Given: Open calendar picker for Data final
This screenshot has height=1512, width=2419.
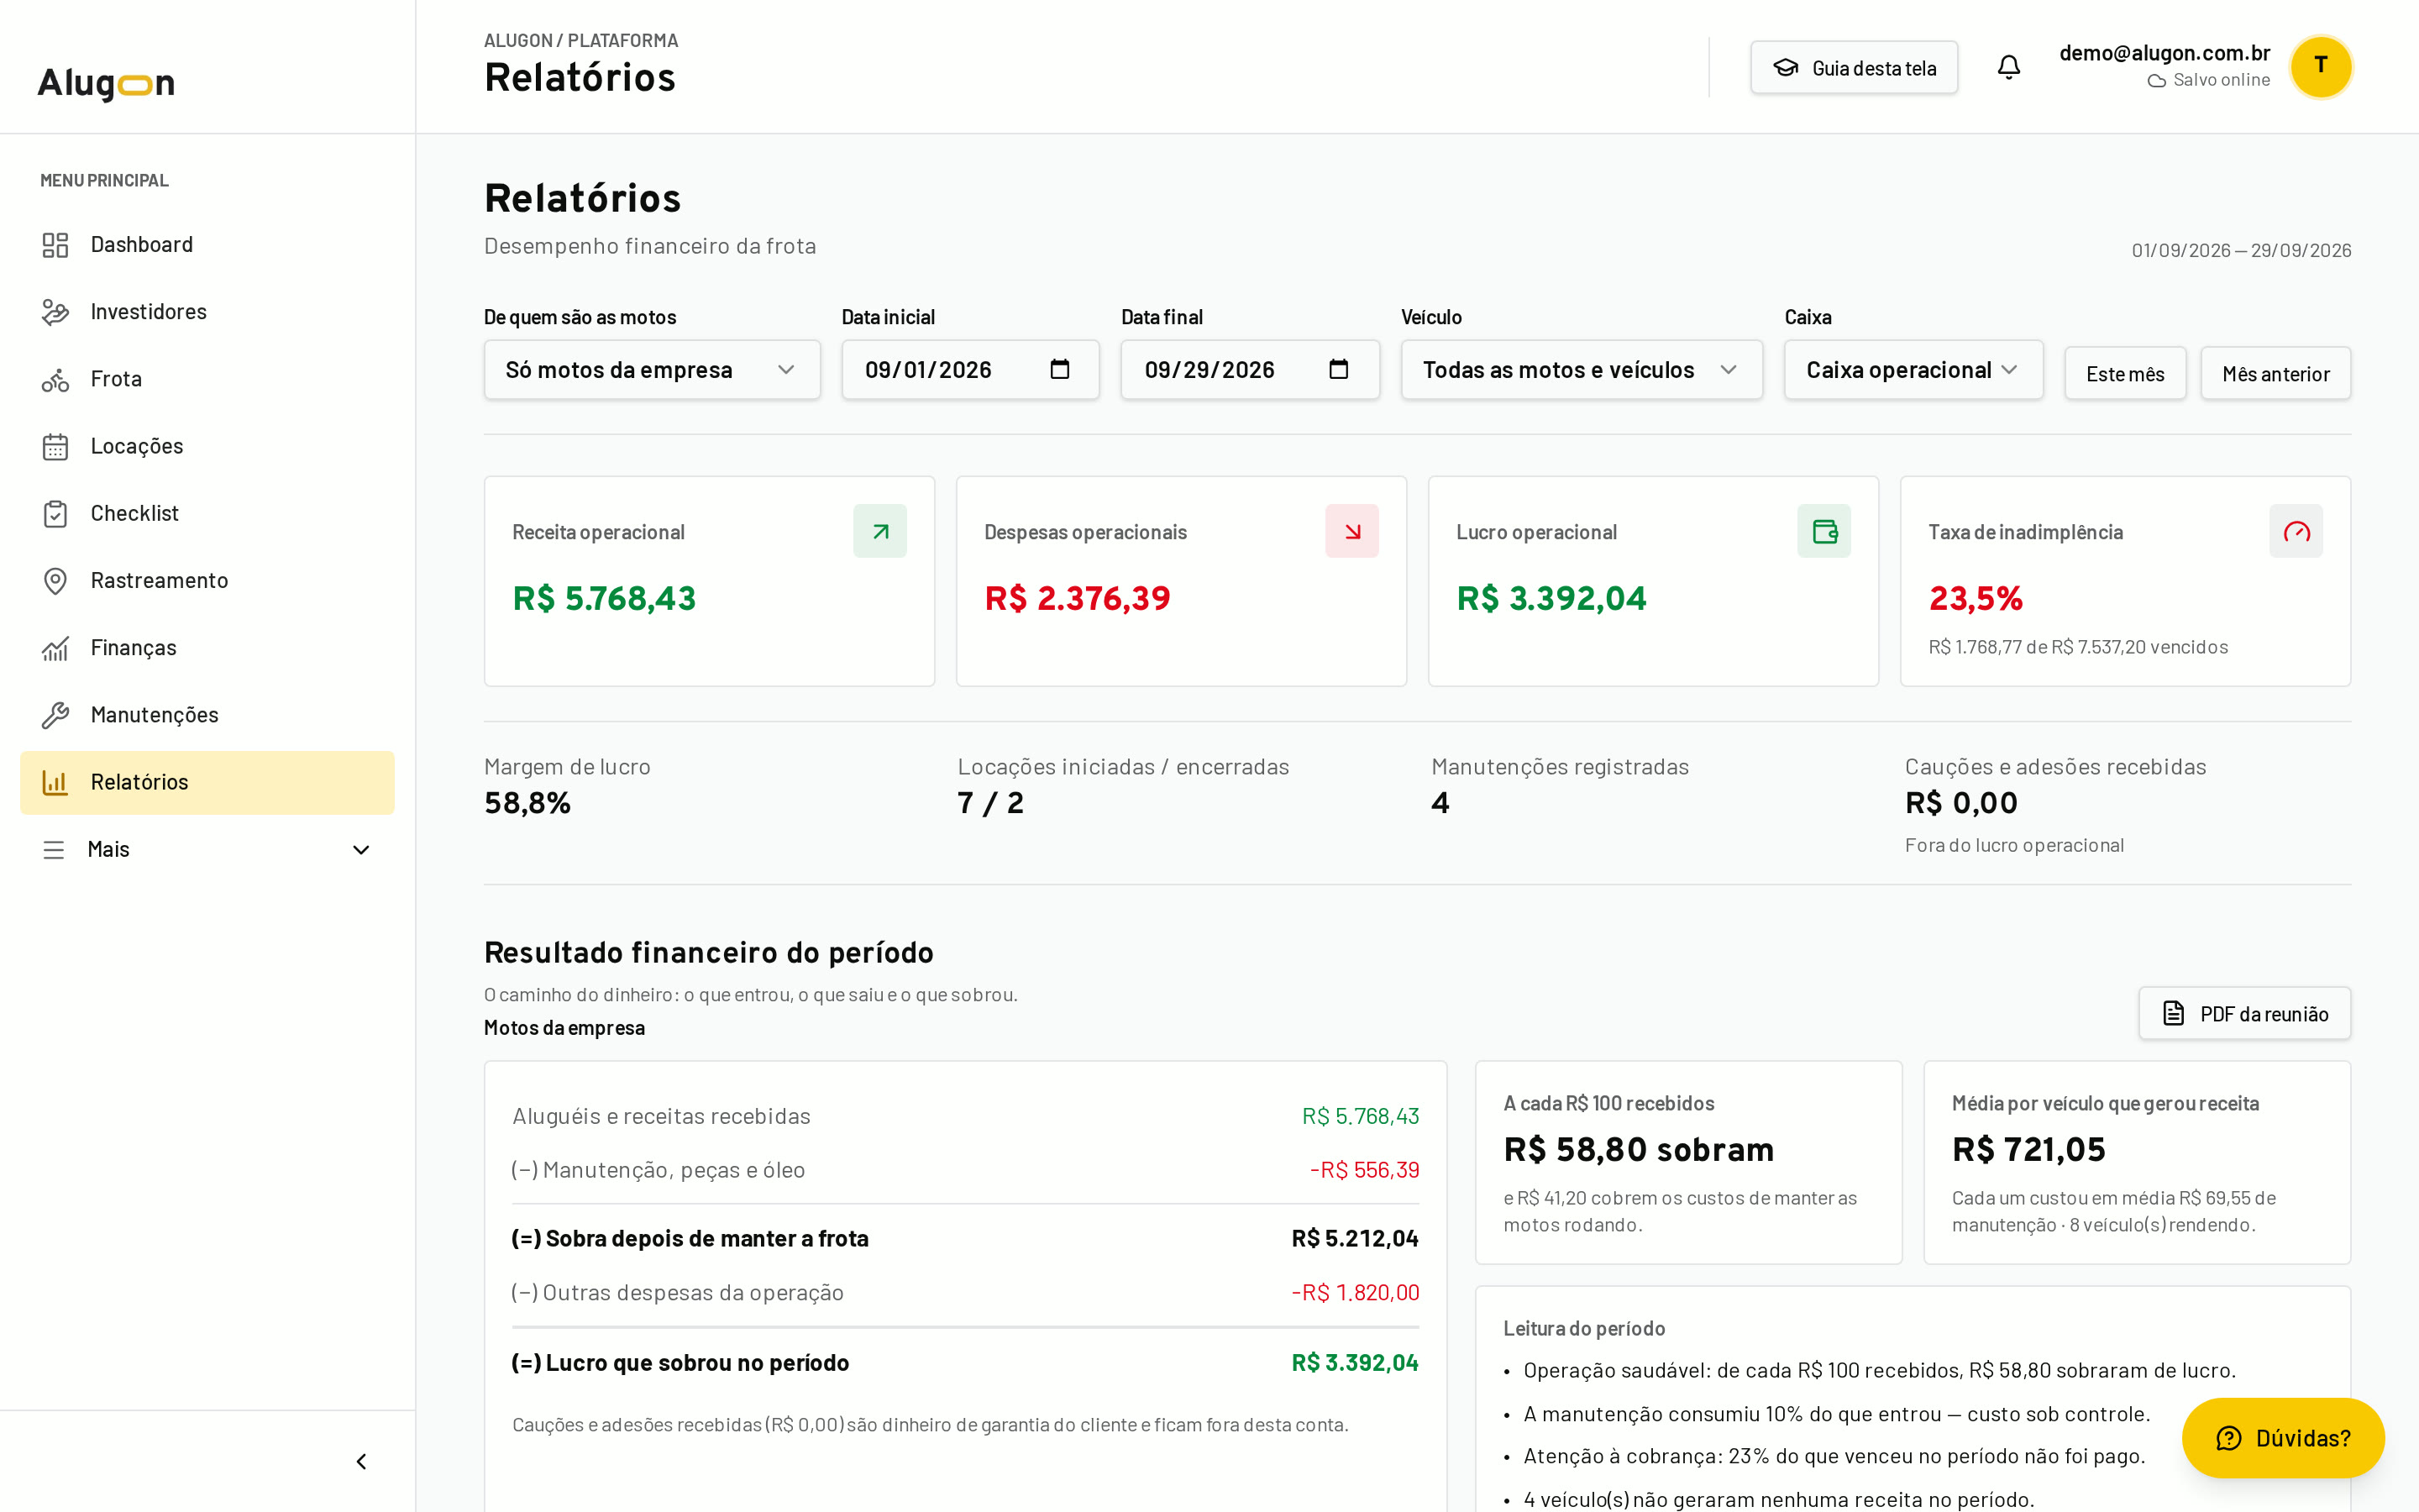Looking at the screenshot, I should coord(1339,369).
